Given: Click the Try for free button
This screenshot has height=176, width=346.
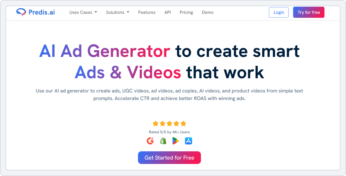Looking at the screenshot, I should [x=309, y=12].
